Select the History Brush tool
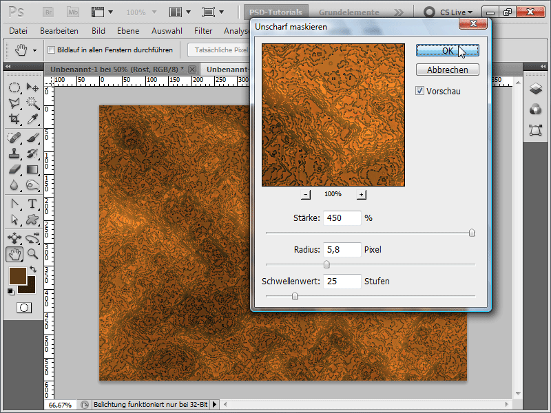This screenshot has width=551, height=413. (32, 153)
